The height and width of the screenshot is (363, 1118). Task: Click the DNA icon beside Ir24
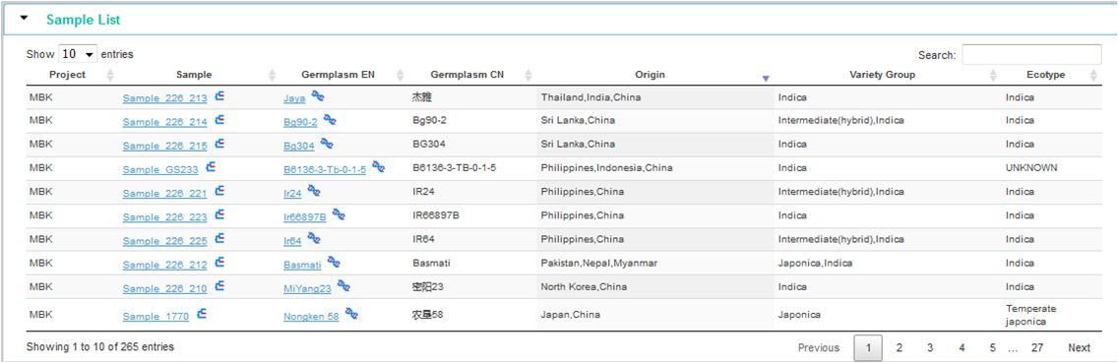(314, 191)
